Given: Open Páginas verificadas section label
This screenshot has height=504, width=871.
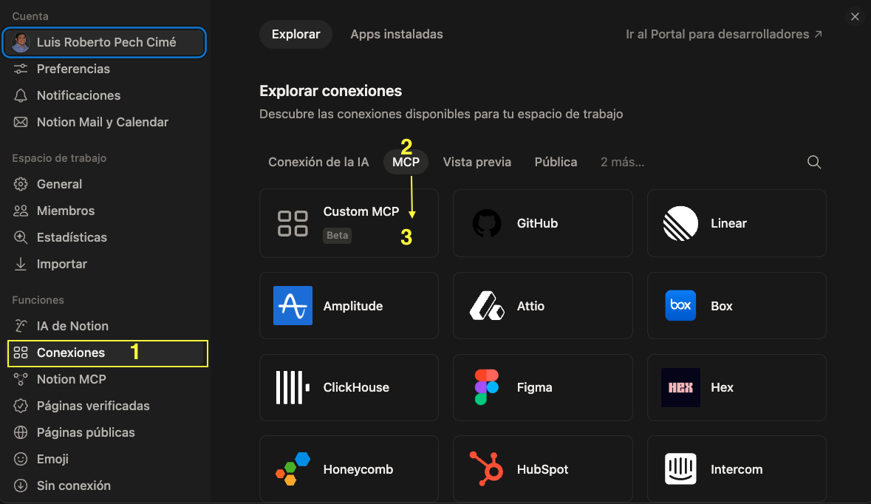Looking at the screenshot, I should point(93,406).
